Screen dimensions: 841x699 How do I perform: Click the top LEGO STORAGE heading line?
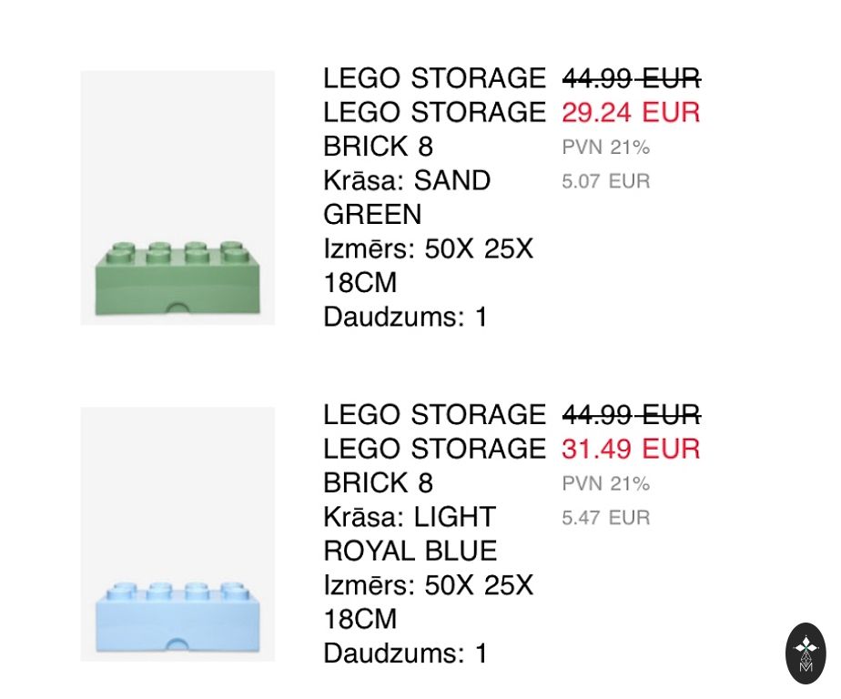coord(433,79)
